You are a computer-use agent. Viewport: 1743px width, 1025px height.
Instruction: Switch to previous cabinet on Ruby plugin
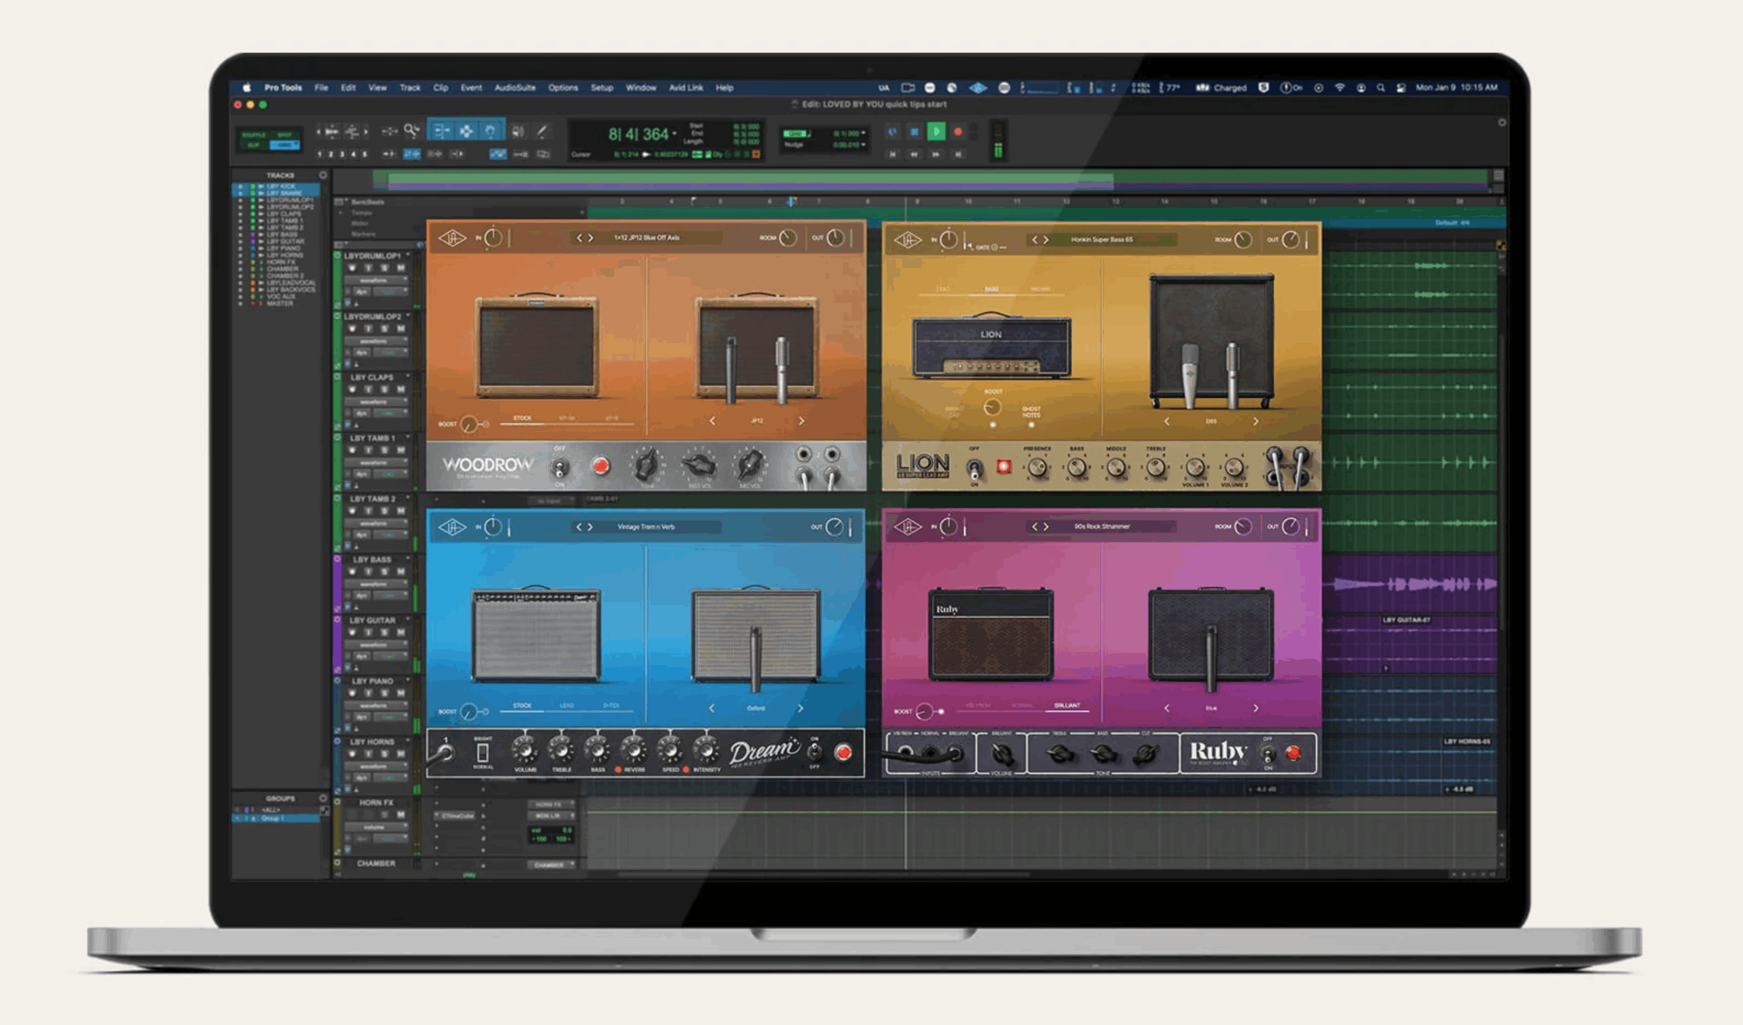click(x=1167, y=709)
